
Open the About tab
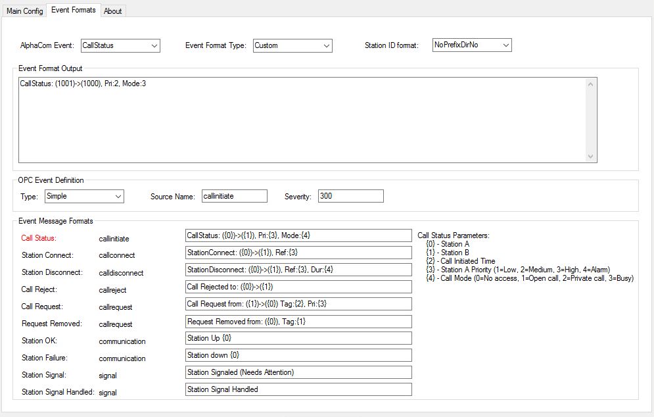click(113, 11)
